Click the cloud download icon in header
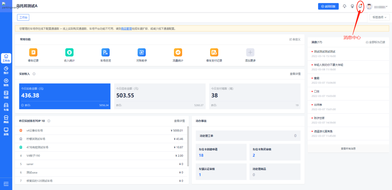 pos(345,6)
